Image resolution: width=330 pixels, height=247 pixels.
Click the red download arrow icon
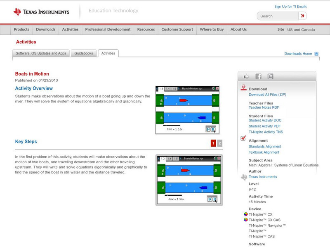[x=243, y=88]
